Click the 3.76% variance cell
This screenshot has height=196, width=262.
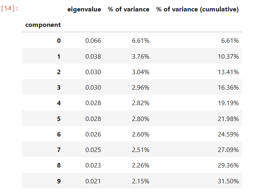(141, 56)
